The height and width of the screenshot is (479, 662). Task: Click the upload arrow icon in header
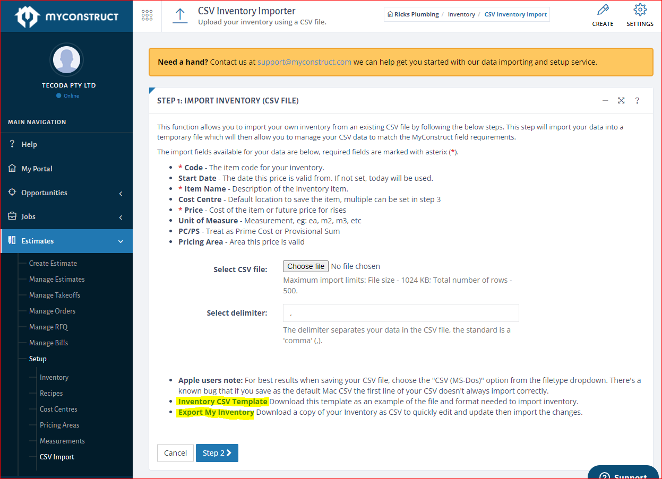coord(180,16)
